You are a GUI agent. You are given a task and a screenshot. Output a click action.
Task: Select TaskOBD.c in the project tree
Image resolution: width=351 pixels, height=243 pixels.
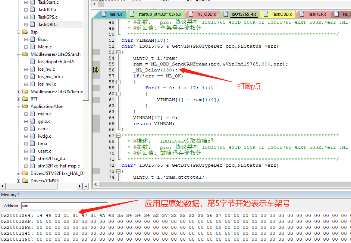48,24
